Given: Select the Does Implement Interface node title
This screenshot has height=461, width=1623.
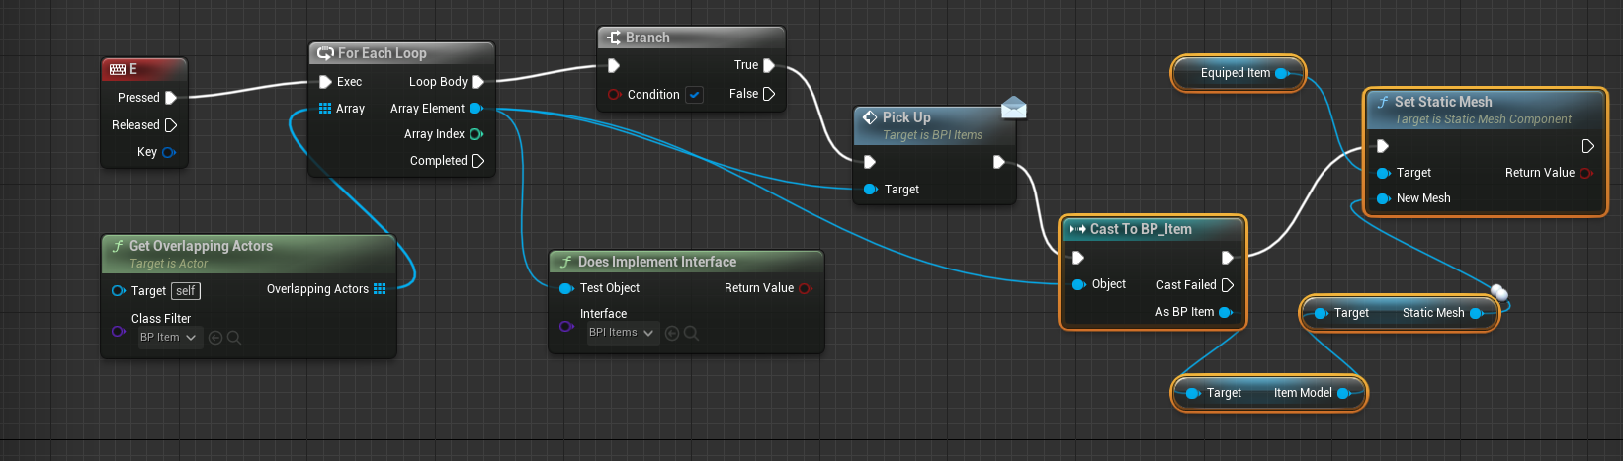Looking at the screenshot, I should (657, 262).
